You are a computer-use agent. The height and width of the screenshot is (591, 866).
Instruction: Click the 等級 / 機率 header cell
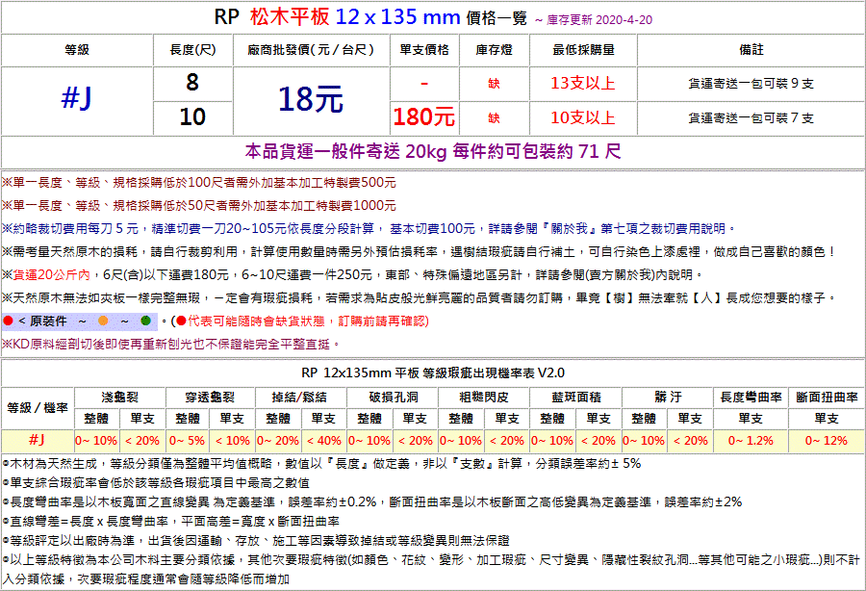[38, 408]
